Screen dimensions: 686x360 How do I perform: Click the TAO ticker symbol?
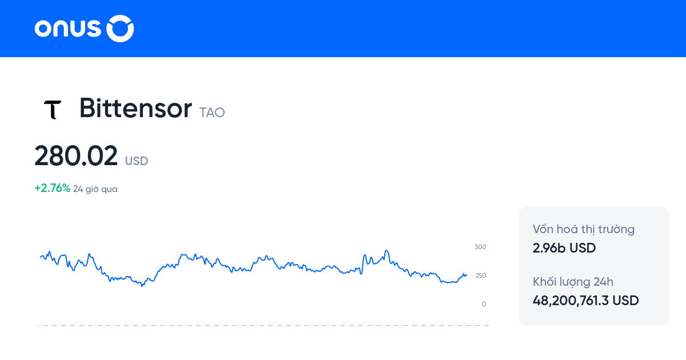[x=212, y=113]
